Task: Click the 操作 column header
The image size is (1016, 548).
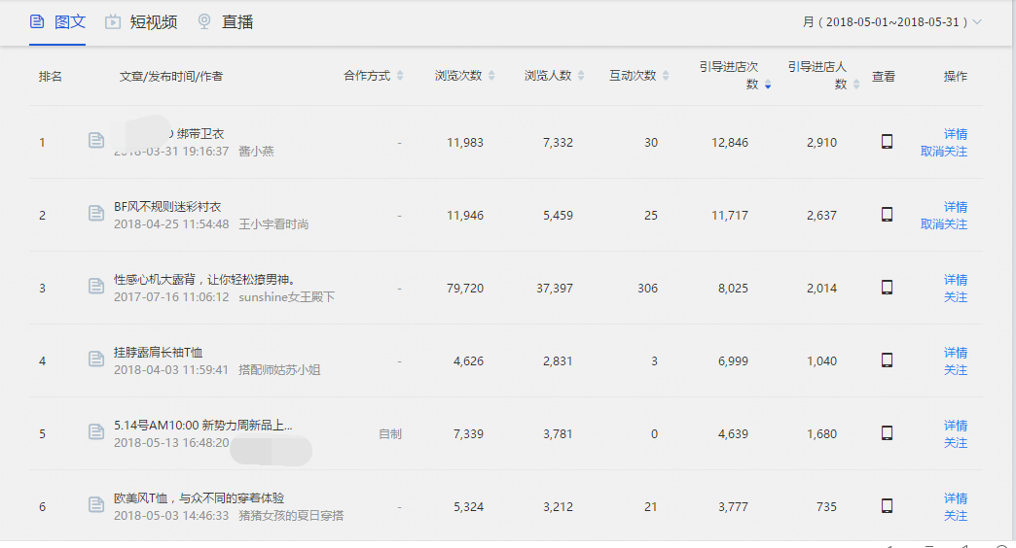Action: (x=955, y=77)
